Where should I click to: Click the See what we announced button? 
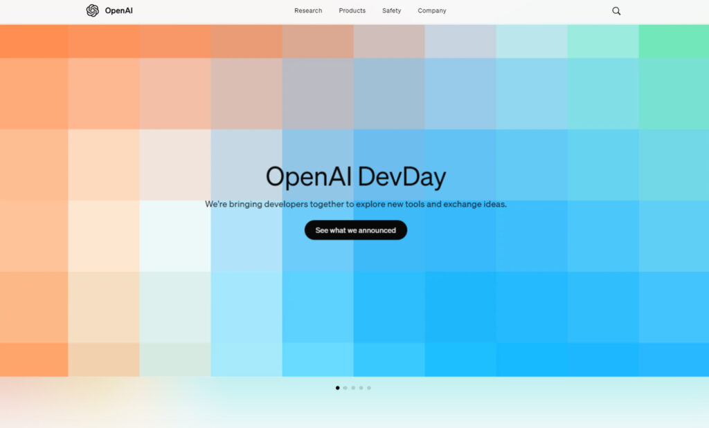[356, 230]
